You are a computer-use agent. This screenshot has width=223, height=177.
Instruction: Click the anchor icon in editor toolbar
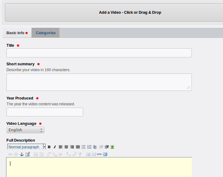tap(22, 154)
